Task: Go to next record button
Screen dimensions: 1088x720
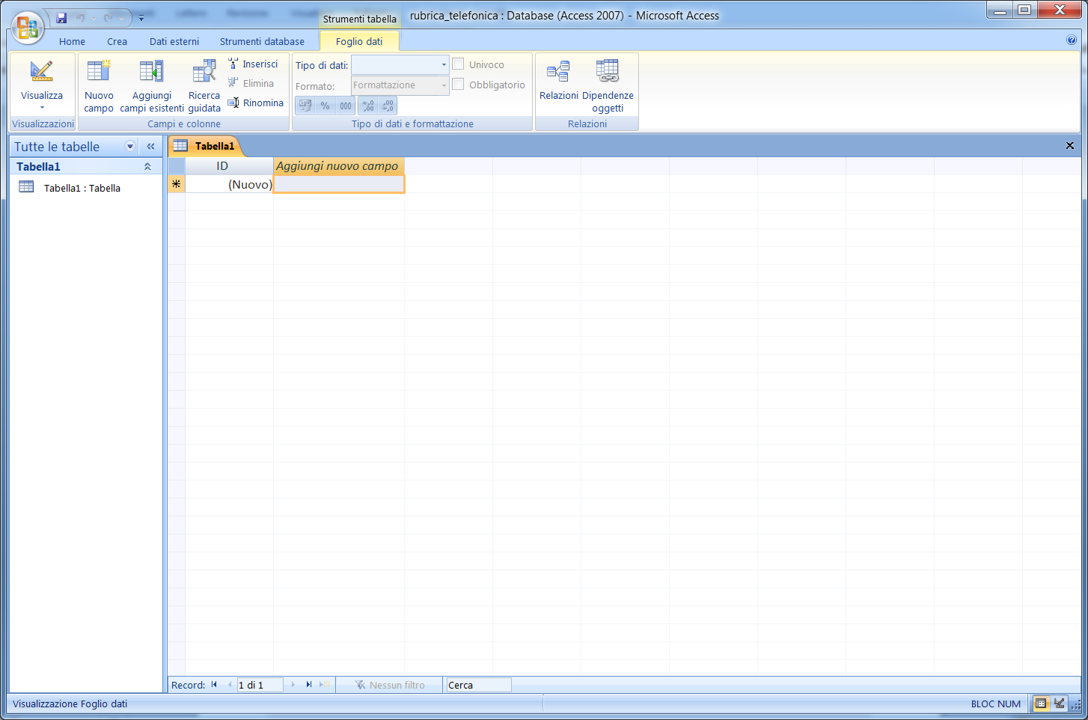Action: [x=293, y=685]
